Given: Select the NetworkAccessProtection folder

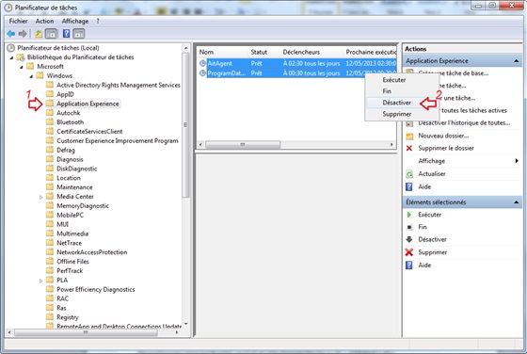Looking at the screenshot, I should pyautogui.click(x=92, y=252).
